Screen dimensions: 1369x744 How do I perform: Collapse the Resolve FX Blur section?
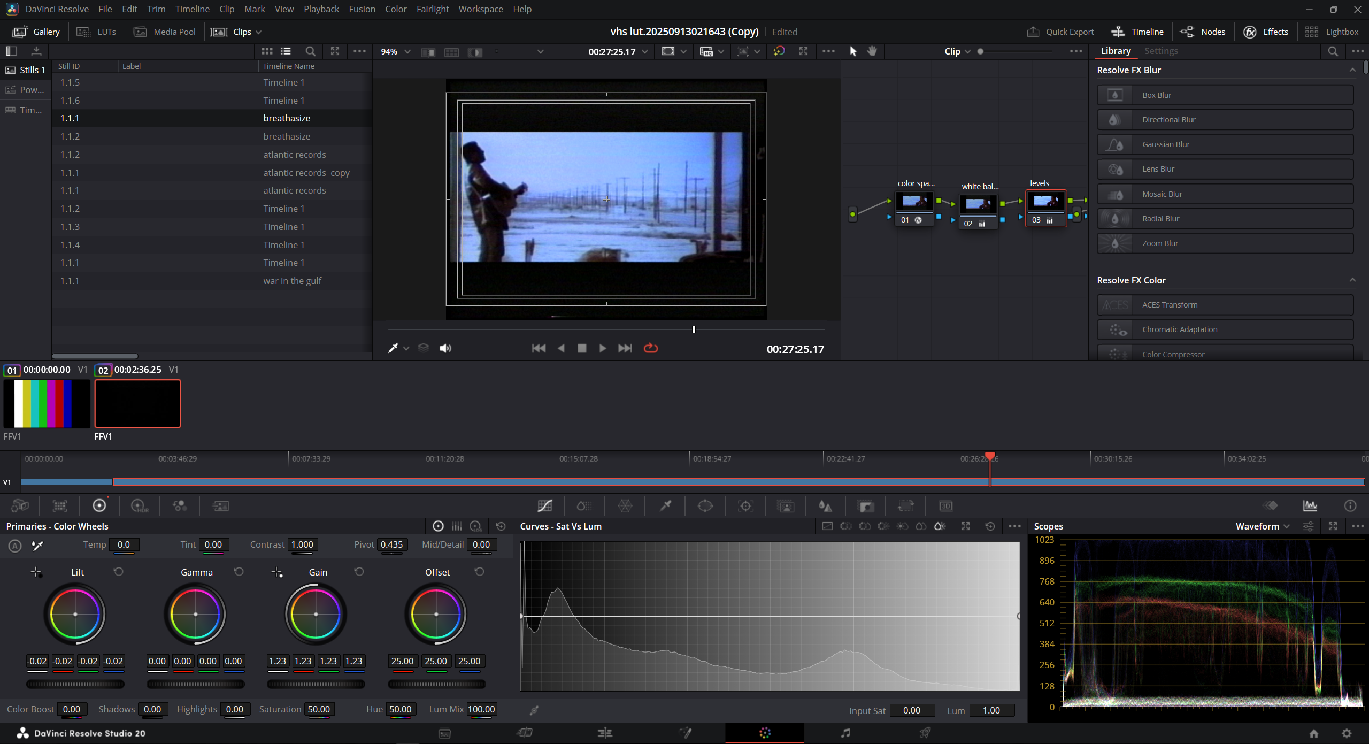1352,70
